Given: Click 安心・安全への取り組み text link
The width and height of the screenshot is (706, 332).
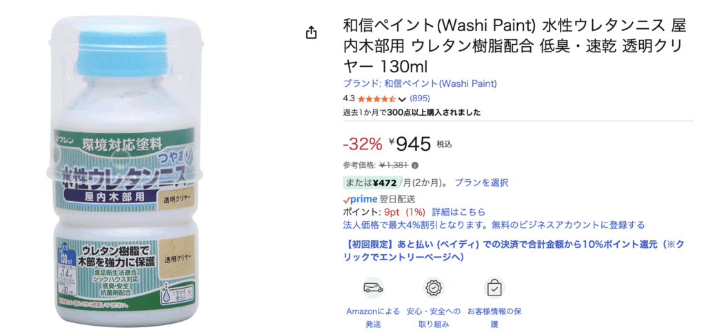Looking at the screenshot, I should [434, 318].
